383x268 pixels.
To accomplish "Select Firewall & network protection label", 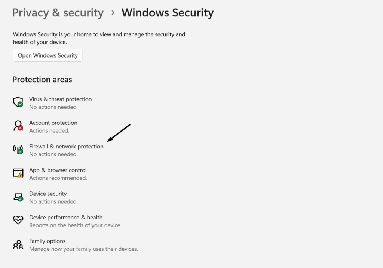I will pyautogui.click(x=66, y=147).
